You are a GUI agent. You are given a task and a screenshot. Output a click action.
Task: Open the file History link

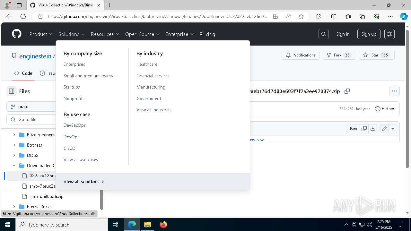(x=385, y=109)
